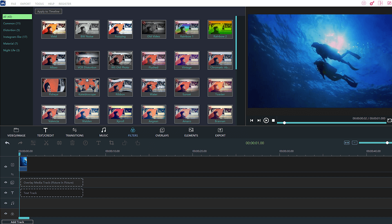
Task: Toggle the music track eye icon
Action: click(x=6, y=203)
